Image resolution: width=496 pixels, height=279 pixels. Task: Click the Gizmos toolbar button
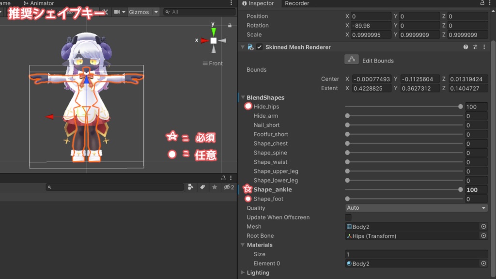[x=139, y=12]
